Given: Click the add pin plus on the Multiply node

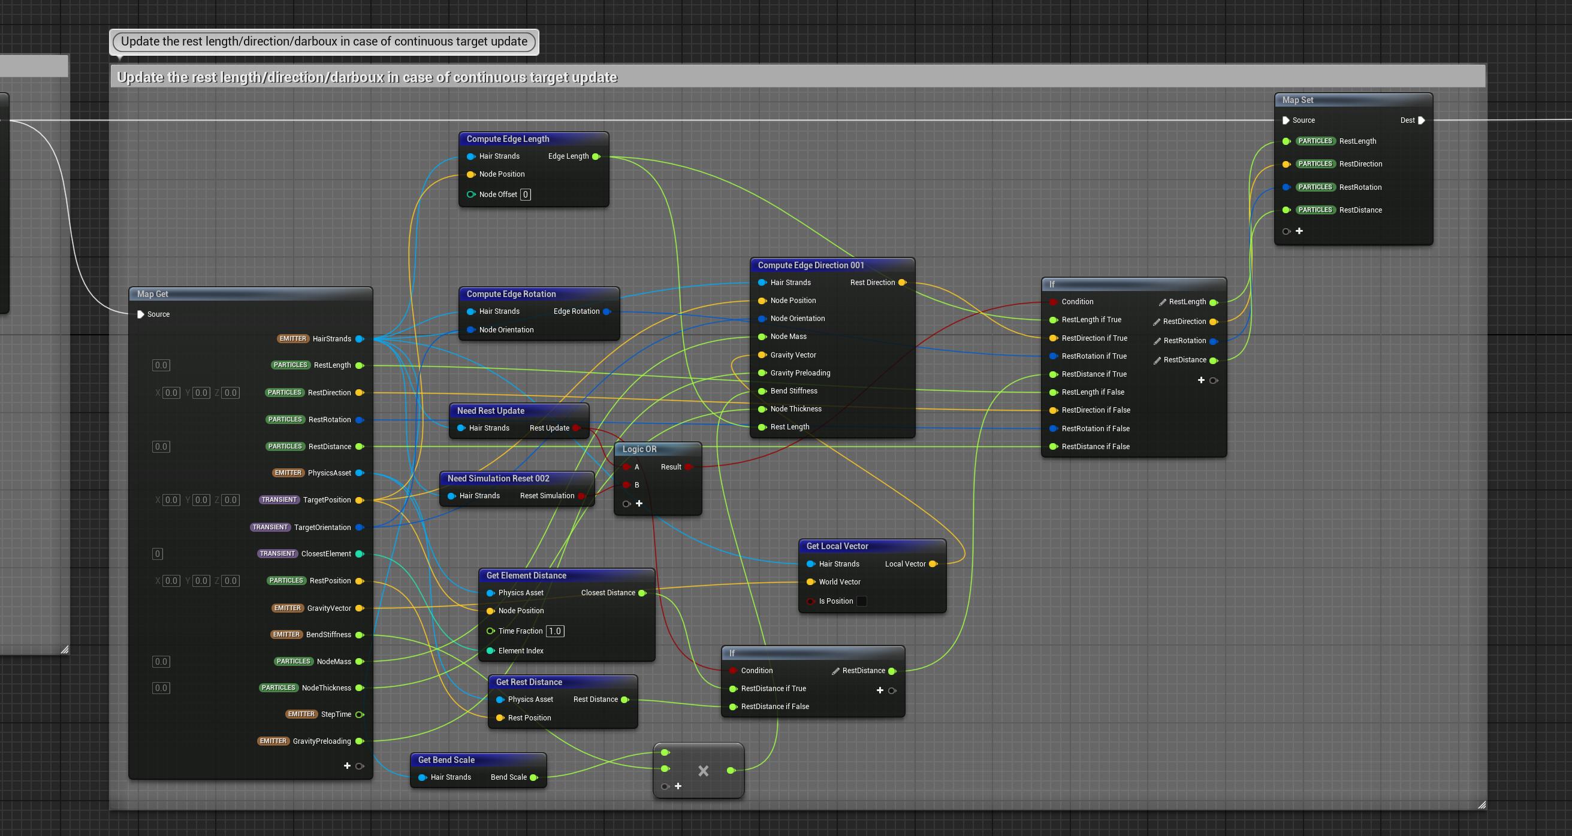Looking at the screenshot, I should 678,786.
